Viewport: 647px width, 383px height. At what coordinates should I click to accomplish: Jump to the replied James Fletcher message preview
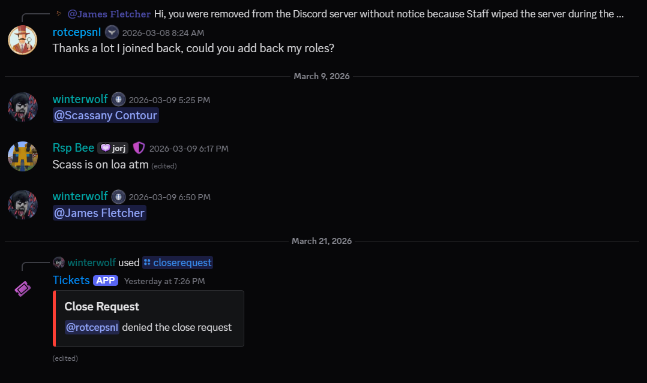[x=384, y=14]
